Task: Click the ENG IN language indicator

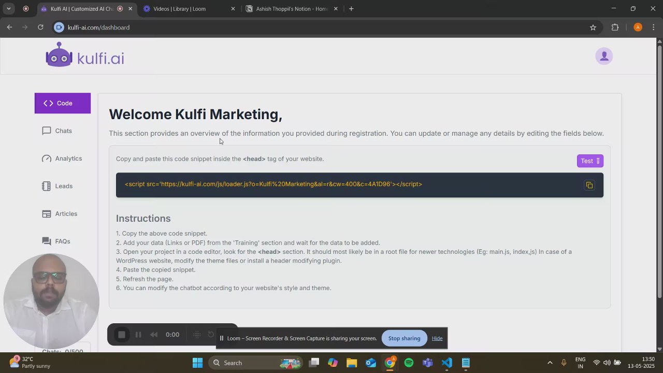Action: (x=580, y=363)
